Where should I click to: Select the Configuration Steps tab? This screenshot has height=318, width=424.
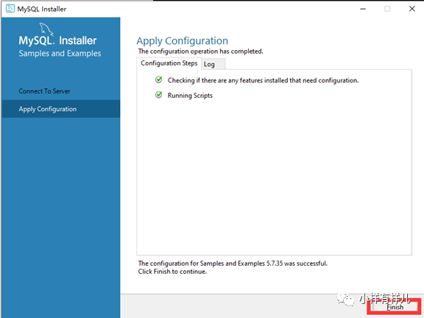point(169,63)
